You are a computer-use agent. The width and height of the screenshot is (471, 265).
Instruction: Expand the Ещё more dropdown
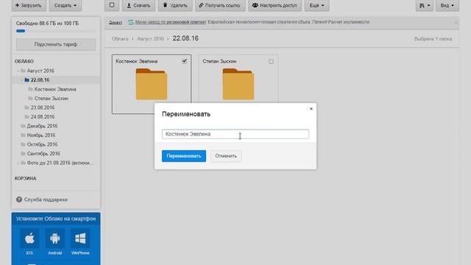point(316,5)
